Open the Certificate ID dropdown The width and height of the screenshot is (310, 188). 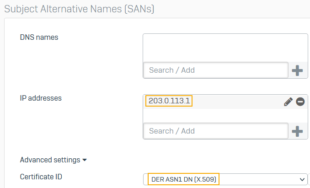pos(225,179)
